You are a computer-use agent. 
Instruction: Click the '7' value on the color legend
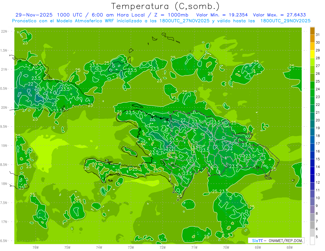point(317,221)
